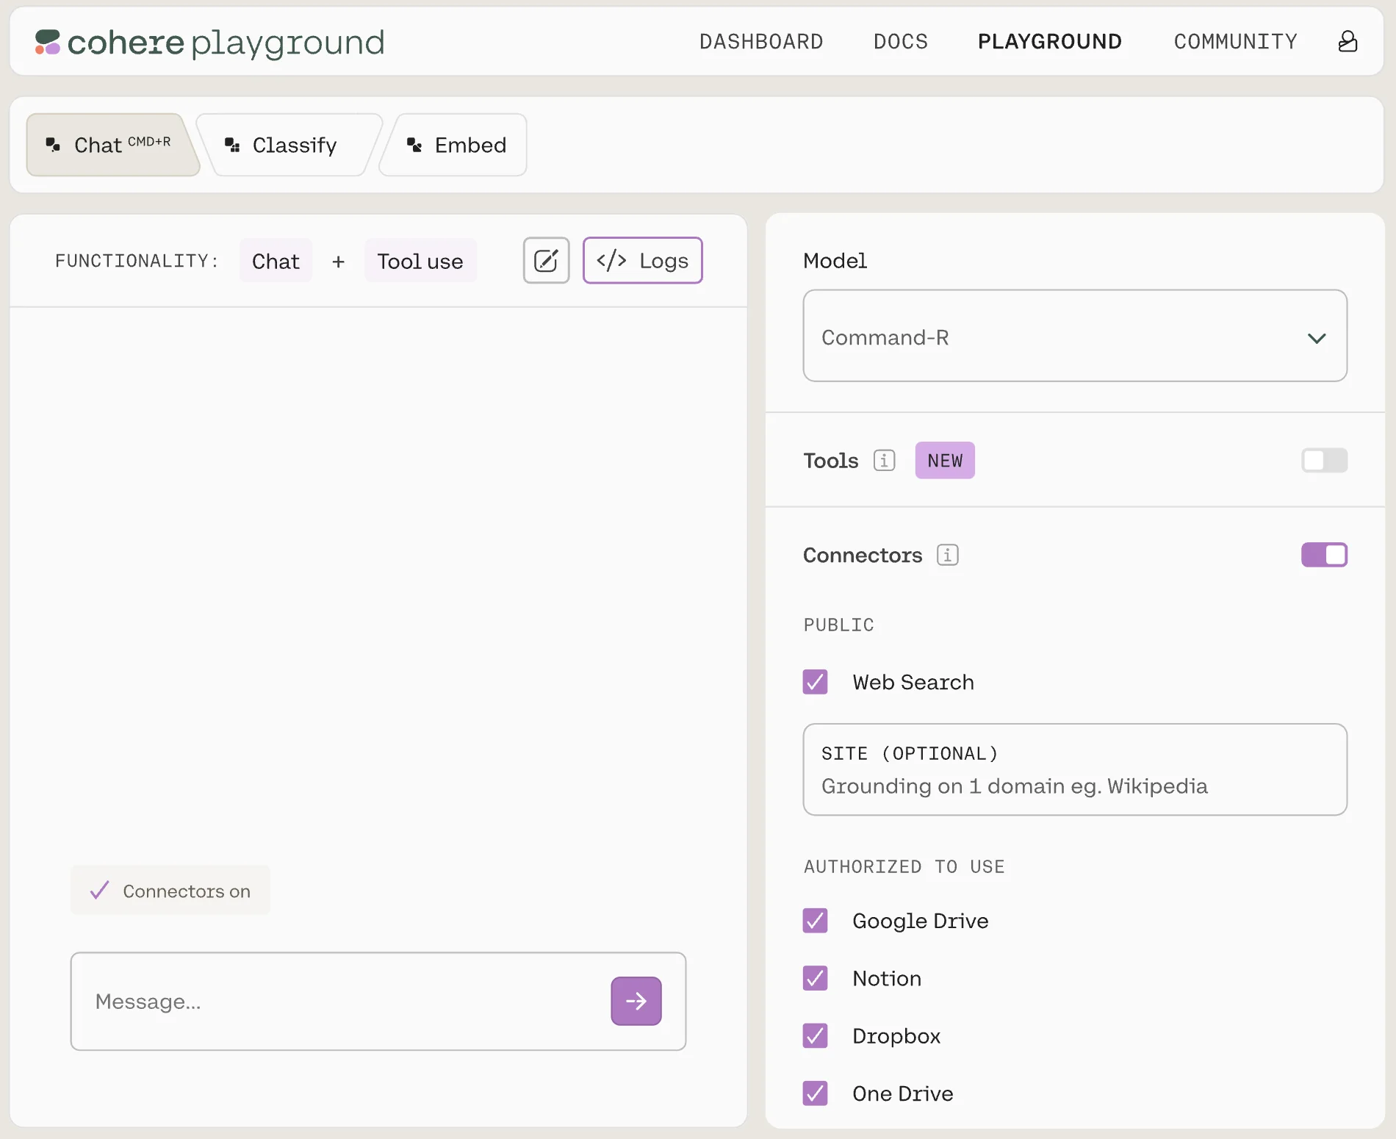Viewport: 1396px width, 1139px height.
Task: Disable the Connectors toggle switch
Action: (x=1324, y=555)
